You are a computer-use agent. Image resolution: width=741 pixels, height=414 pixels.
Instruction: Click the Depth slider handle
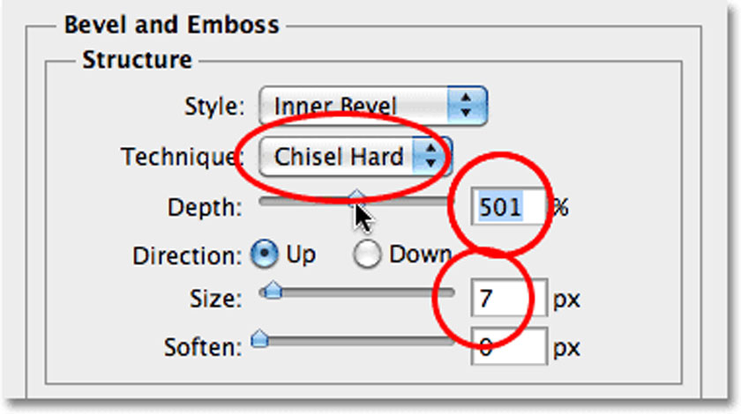point(357,197)
